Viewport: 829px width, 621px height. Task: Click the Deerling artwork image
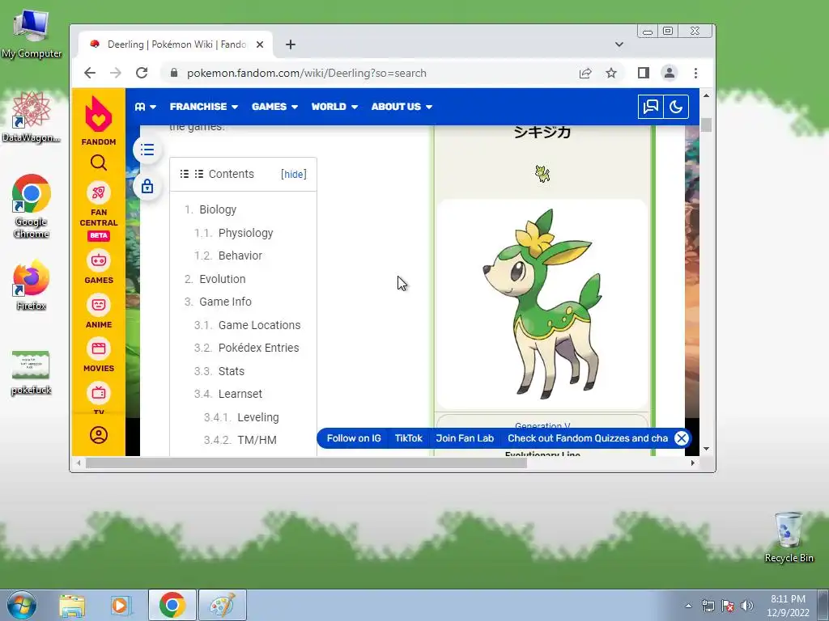(x=542, y=304)
